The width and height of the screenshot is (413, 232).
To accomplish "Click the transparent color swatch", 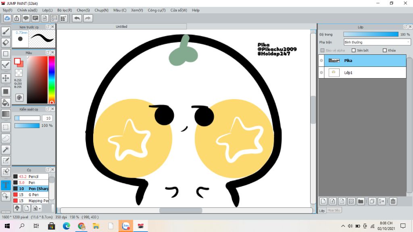I will (19, 72).
